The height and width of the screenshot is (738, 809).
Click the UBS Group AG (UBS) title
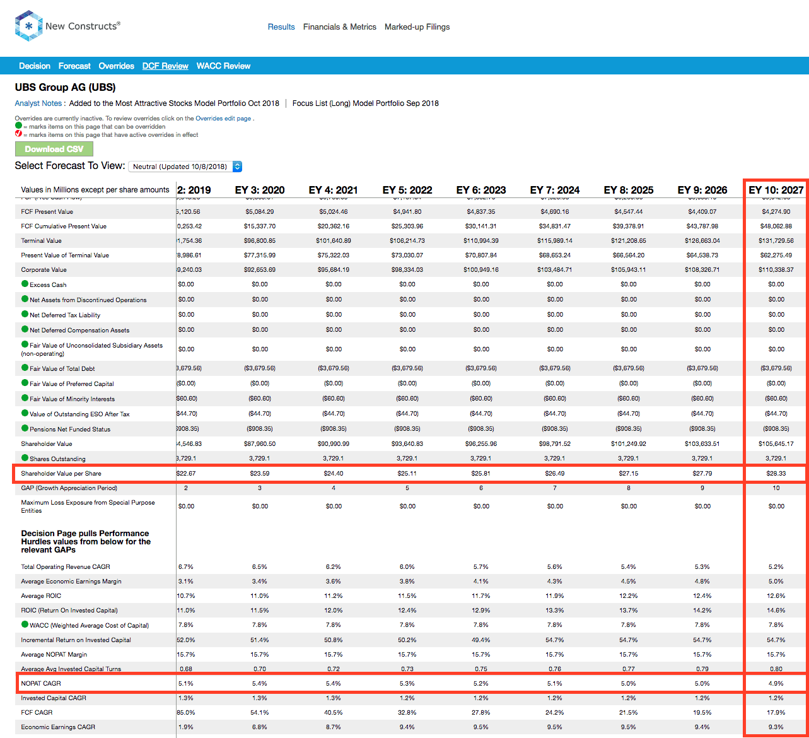(x=66, y=87)
